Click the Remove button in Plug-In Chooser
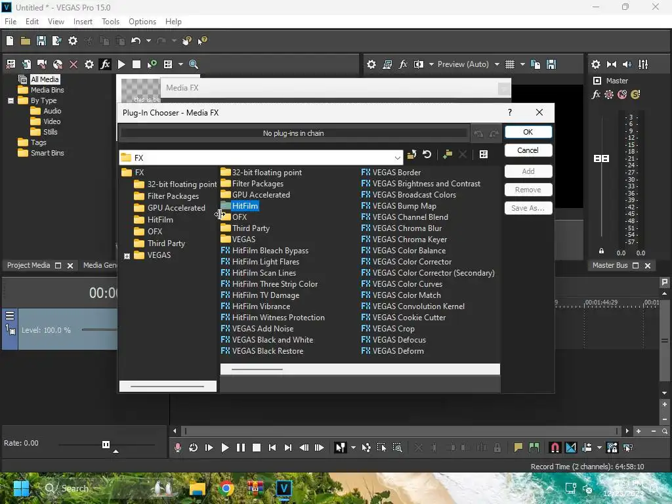This screenshot has height=504, width=672. click(528, 190)
